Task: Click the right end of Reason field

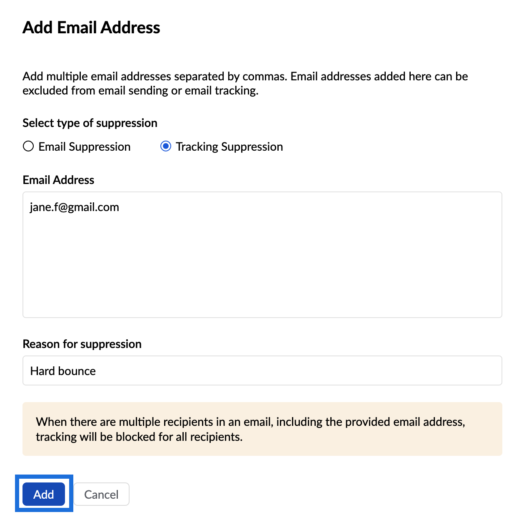Action: point(479,370)
